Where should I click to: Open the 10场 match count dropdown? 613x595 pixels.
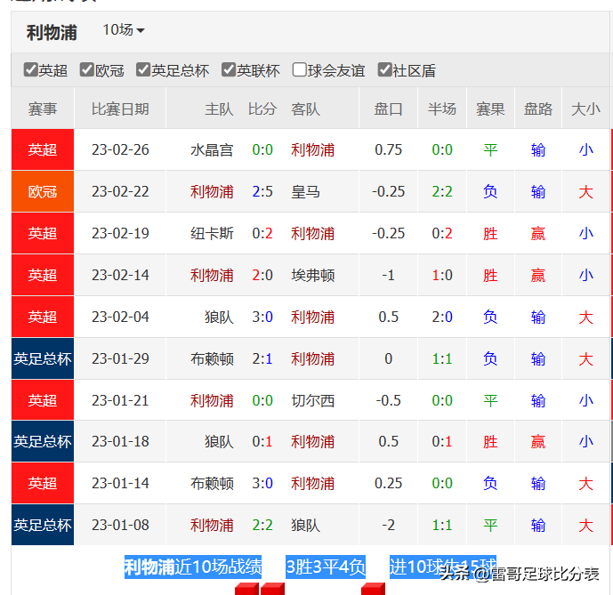124,30
